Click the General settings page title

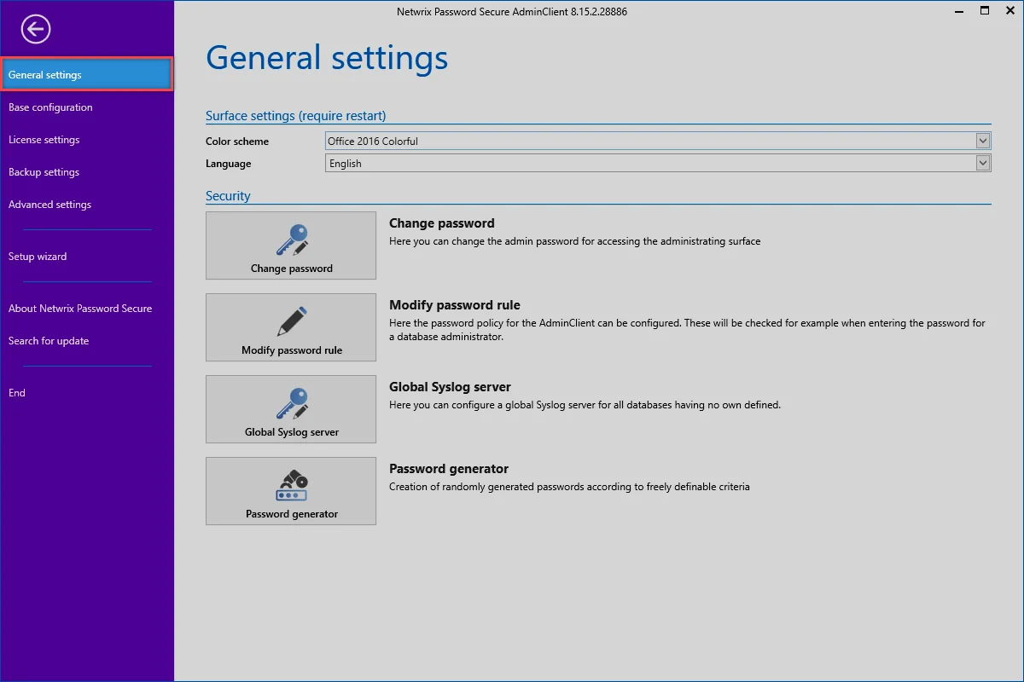point(327,58)
